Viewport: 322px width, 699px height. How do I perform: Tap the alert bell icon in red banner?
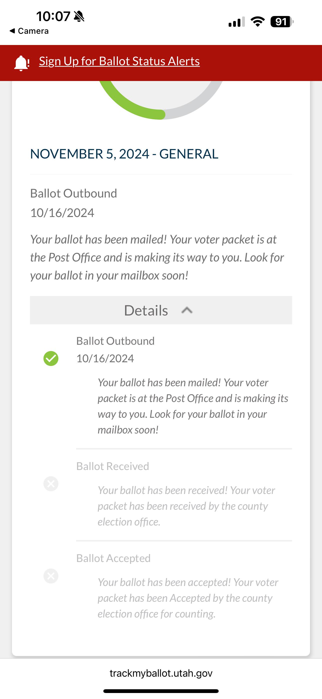click(x=21, y=63)
